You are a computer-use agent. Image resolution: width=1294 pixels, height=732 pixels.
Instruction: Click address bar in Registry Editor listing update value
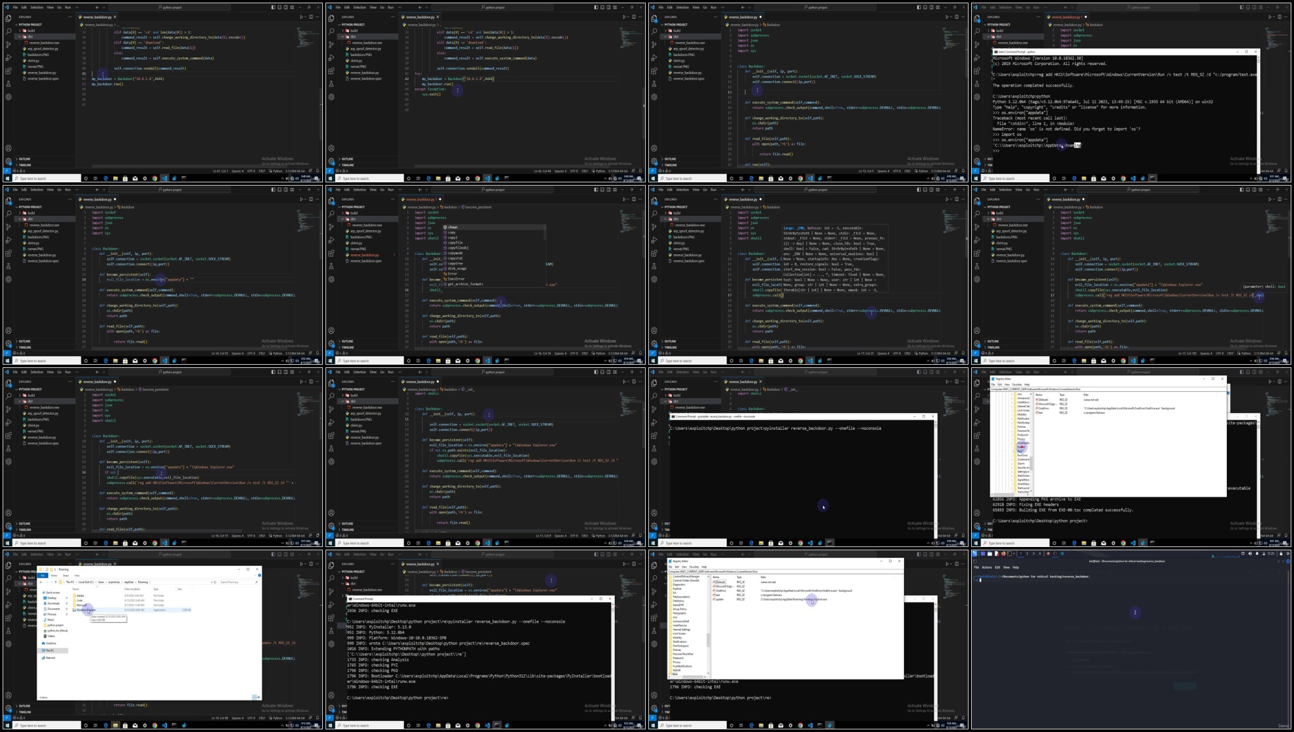(785, 572)
